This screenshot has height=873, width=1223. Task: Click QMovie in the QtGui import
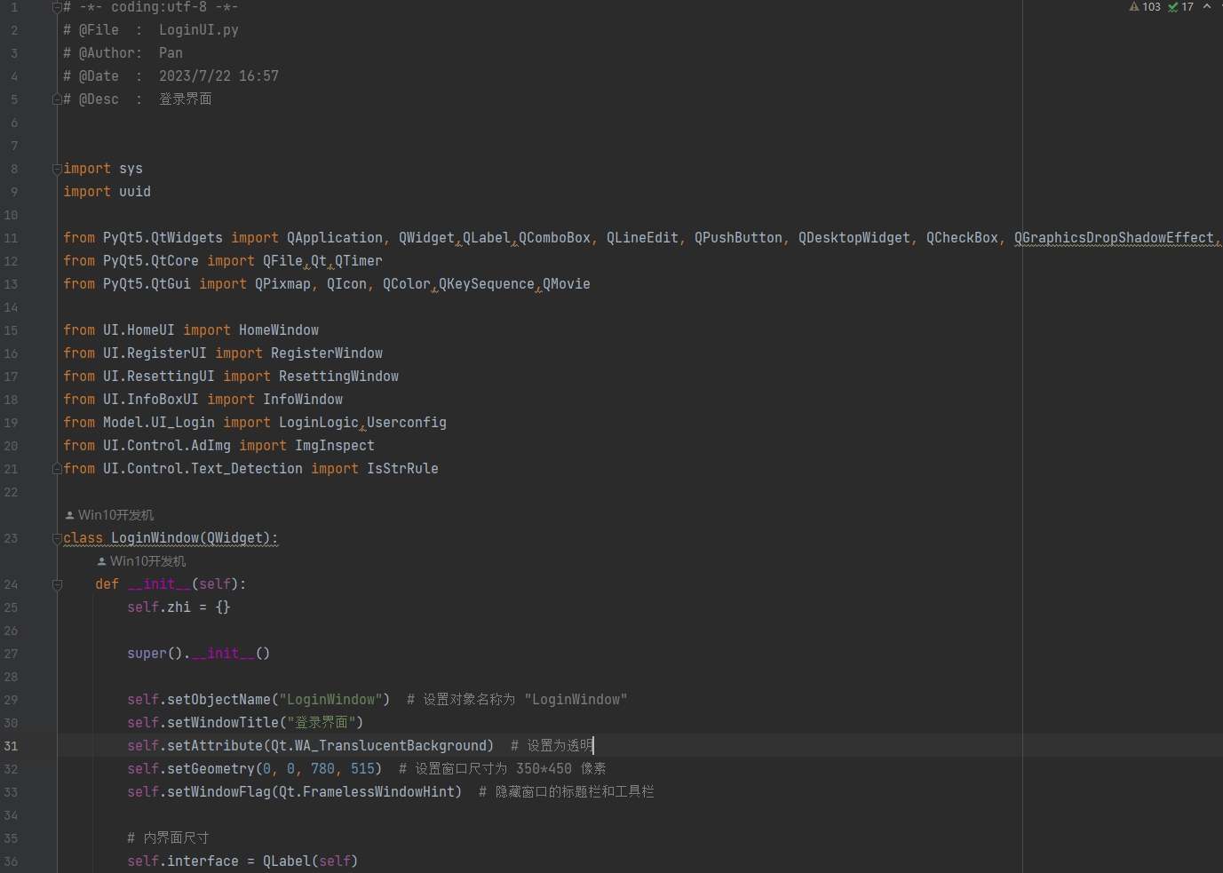567,284
